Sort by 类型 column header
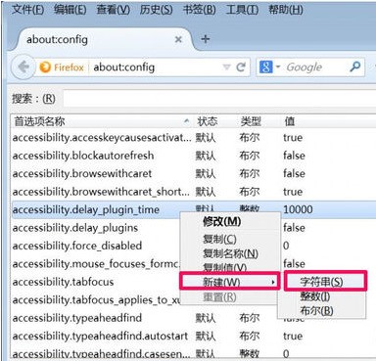 259,121
